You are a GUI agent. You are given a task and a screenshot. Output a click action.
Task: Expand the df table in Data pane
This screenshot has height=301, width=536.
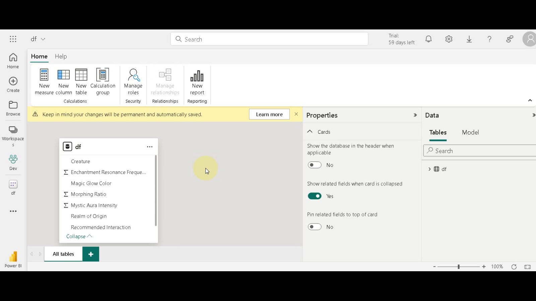pyautogui.click(x=429, y=169)
